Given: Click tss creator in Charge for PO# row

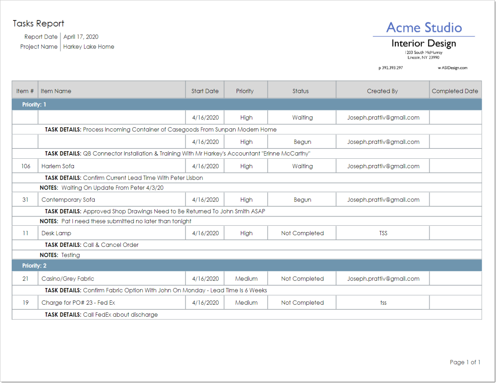Looking at the screenshot, I should tap(383, 303).
